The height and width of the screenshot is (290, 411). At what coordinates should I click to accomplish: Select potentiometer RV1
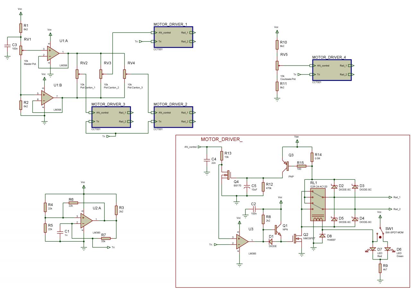(21, 50)
